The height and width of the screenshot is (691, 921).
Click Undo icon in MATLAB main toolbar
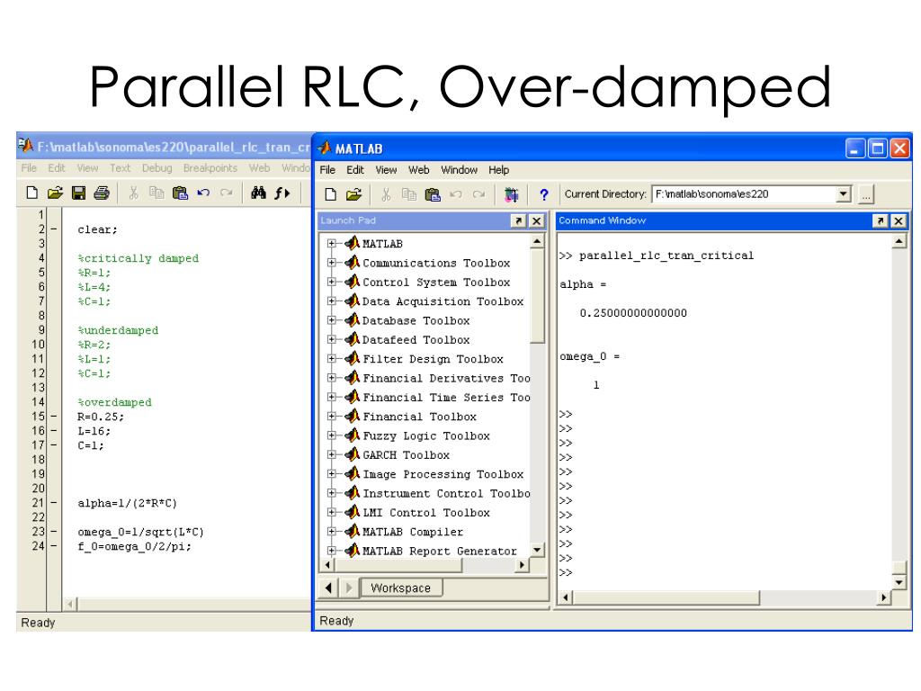coord(456,194)
